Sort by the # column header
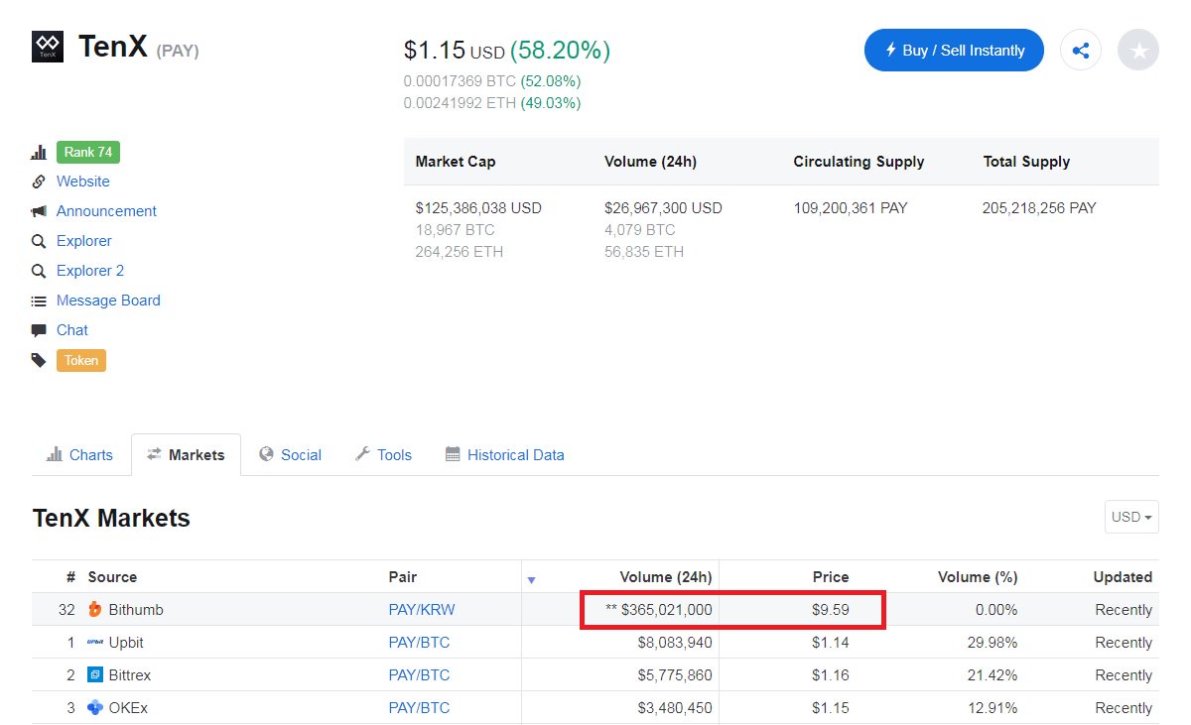 (70, 577)
